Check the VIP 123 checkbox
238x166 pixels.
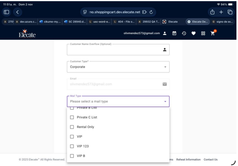tap(72, 146)
